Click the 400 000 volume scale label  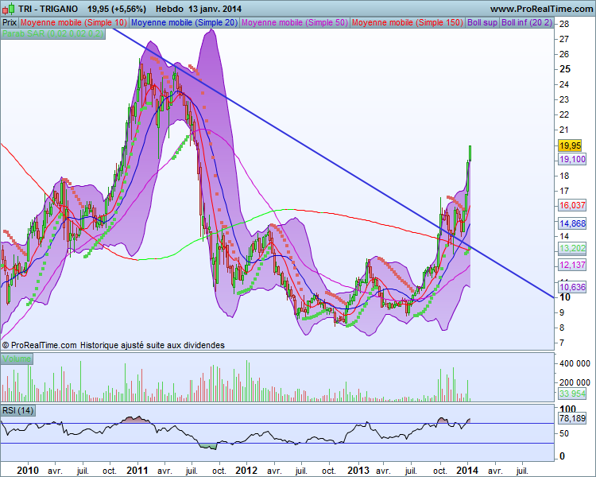(x=575, y=363)
